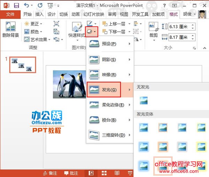Open the Align objects icon menu

138,24
